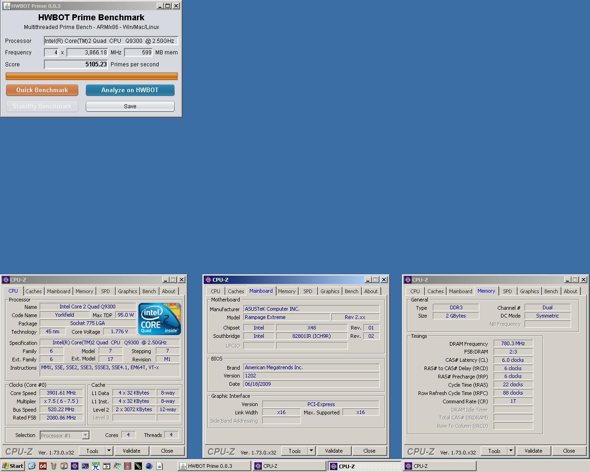Click the FSB:DRAM value 2:3
The width and height of the screenshot is (590, 472).
513,352
